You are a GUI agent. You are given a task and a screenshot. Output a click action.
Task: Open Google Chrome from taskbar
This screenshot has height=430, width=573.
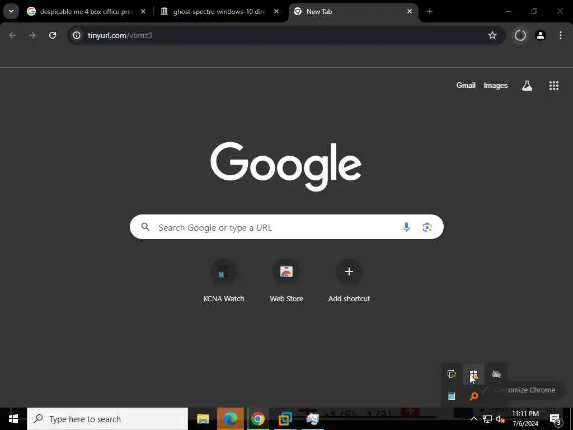[x=257, y=419]
